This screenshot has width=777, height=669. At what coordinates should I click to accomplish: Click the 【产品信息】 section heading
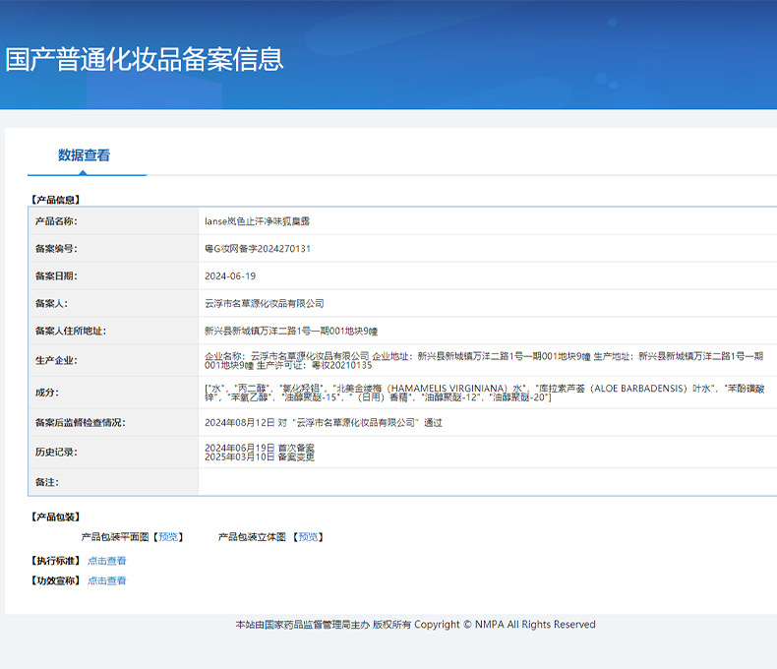tap(55, 200)
